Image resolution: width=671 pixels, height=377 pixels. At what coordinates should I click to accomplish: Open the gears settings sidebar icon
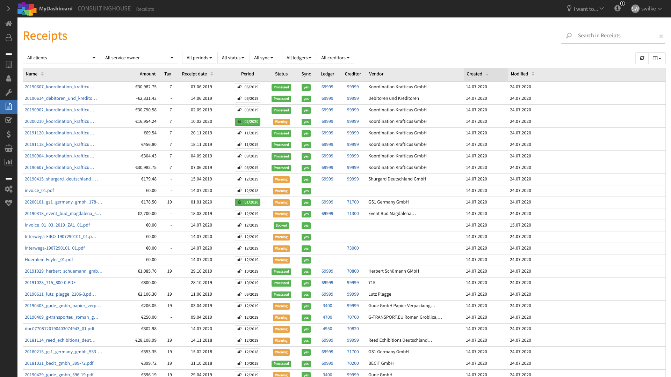click(9, 189)
